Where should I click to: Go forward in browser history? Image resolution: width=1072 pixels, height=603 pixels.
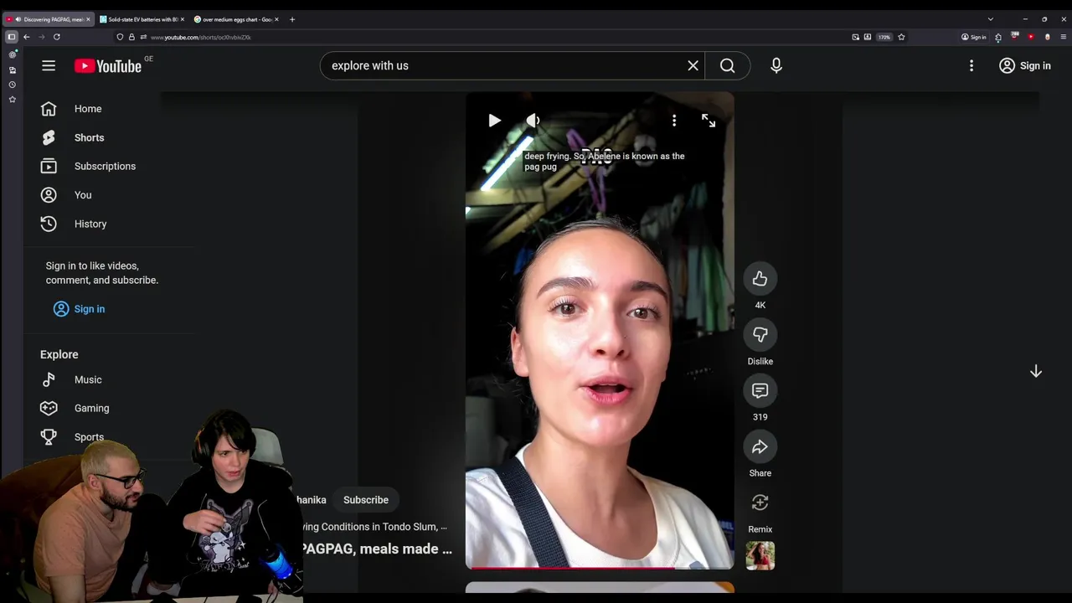(42, 37)
